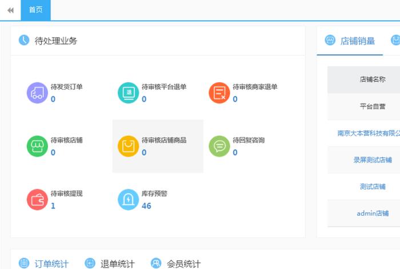Click the 待审核店铺商品 label
This screenshot has height=269, width=400.
pos(164,140)
